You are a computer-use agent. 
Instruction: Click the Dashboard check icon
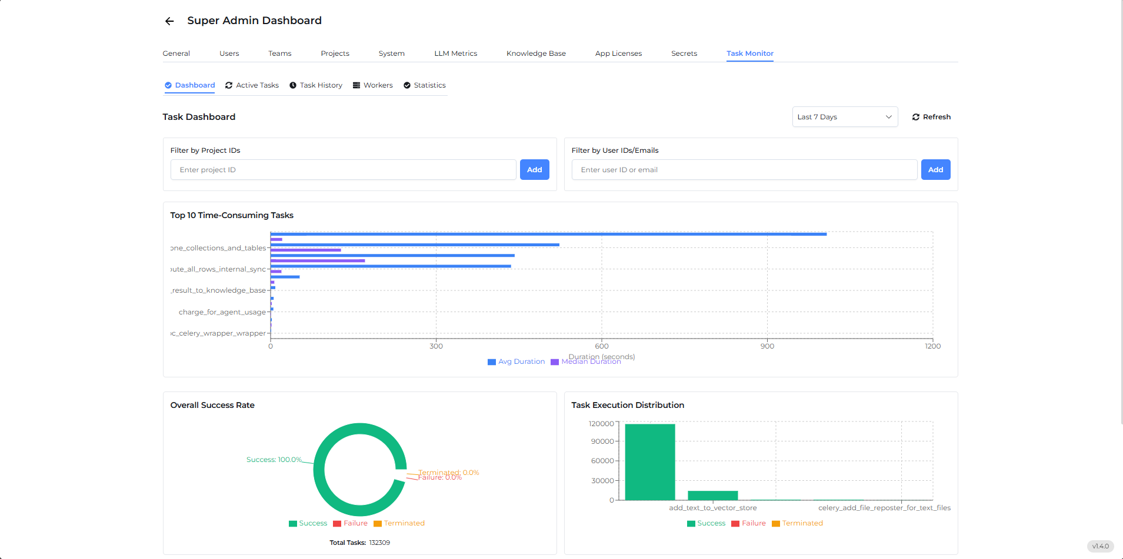[168, 85]
